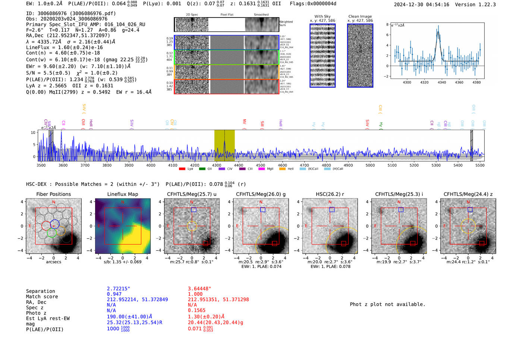Click the HSC-DEX : Possible Matches = 2 heading
The height and width of the screenshot is (355, 522).
click(70, 184)
